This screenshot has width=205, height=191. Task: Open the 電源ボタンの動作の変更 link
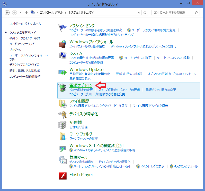point(161,90)
